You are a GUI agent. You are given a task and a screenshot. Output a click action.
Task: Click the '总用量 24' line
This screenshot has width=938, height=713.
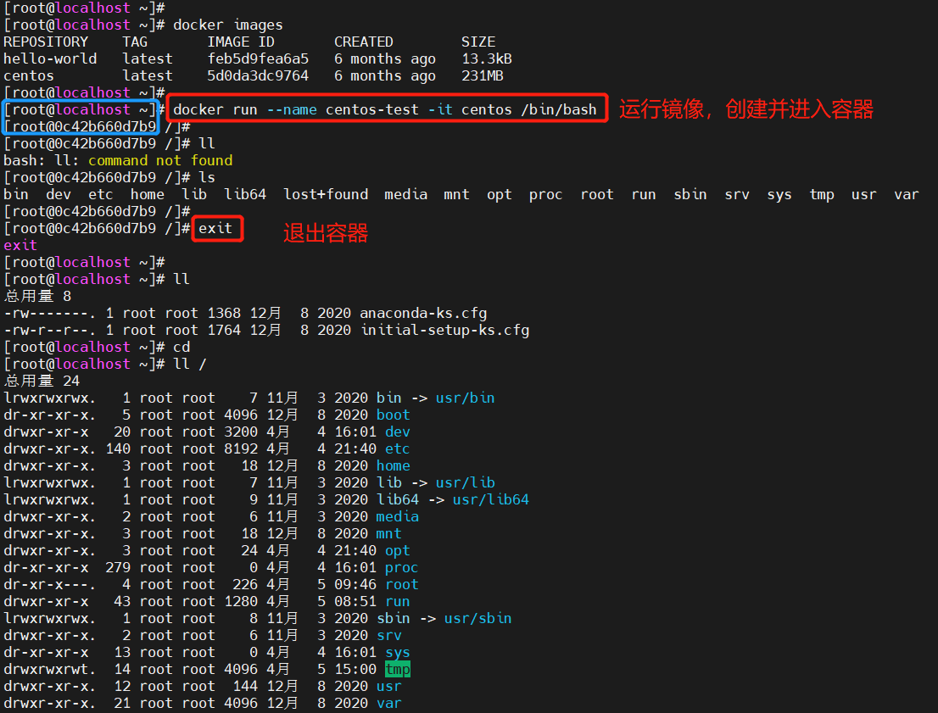click(x=42, y=381)
